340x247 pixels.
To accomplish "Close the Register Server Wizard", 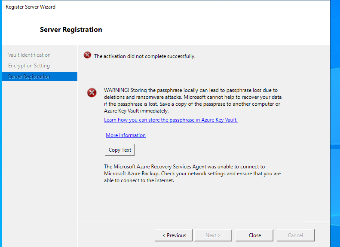I will [x=254, y=235].
